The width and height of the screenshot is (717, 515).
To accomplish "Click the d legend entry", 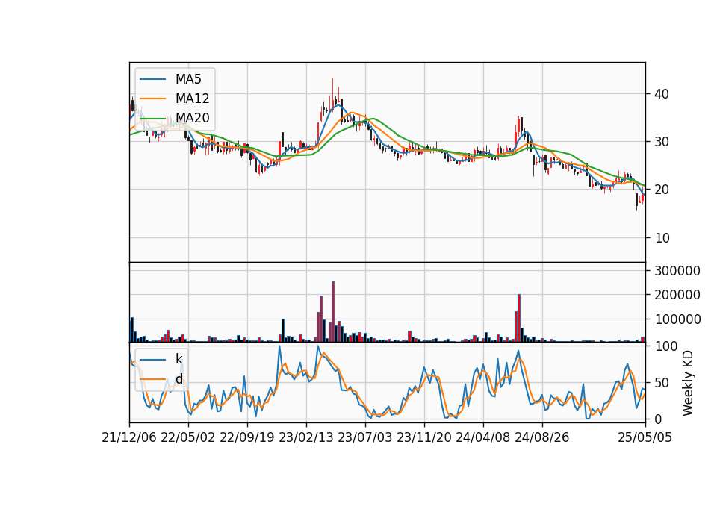I will [179, 379].
